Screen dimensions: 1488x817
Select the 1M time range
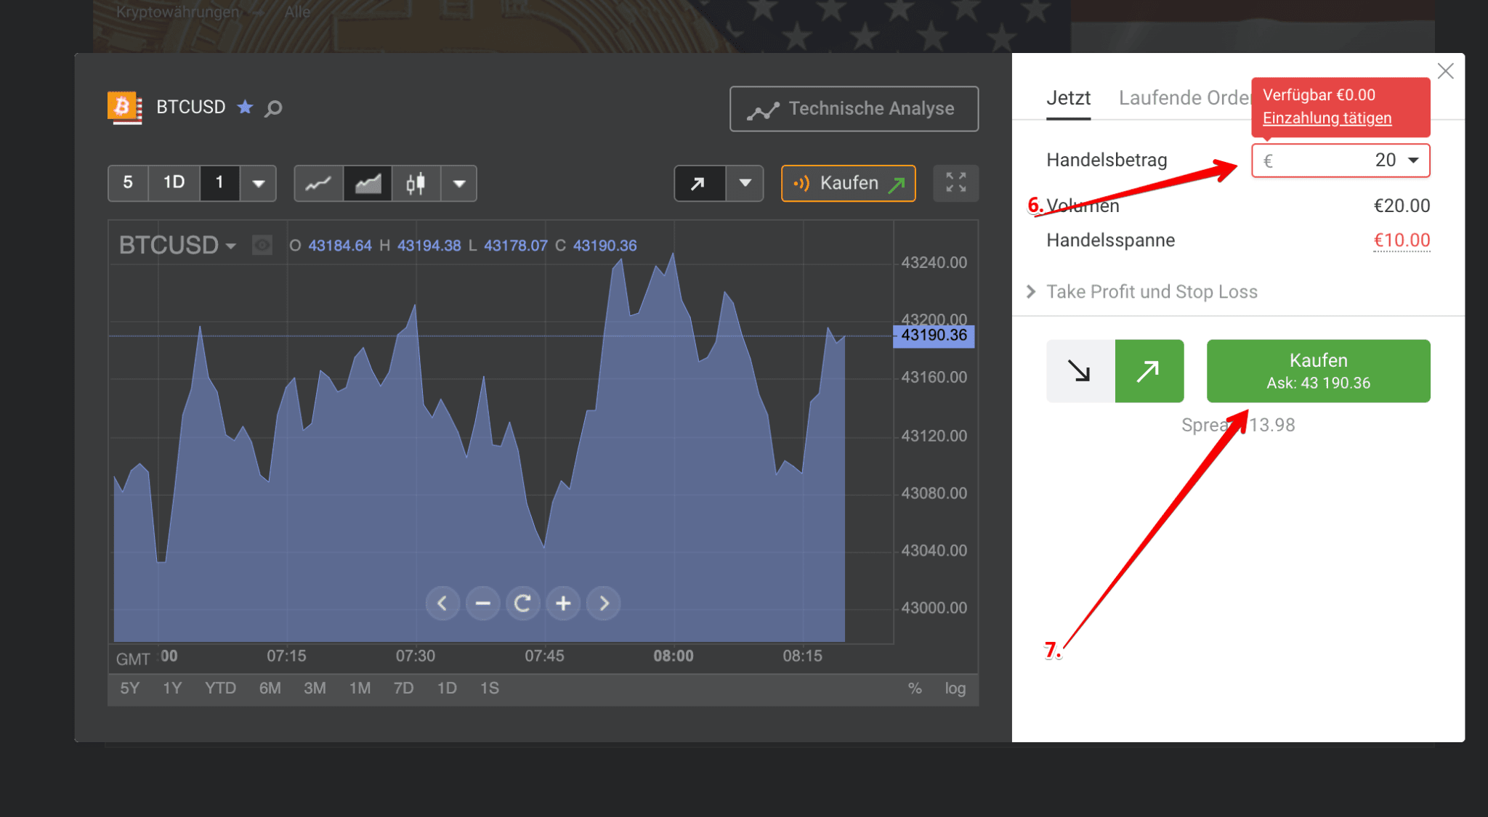[360, 688]
